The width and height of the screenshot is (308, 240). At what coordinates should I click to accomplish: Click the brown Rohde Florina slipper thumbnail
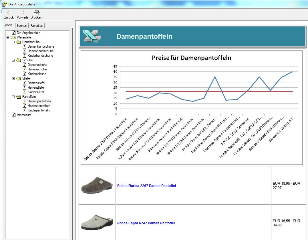pos(97,185)
